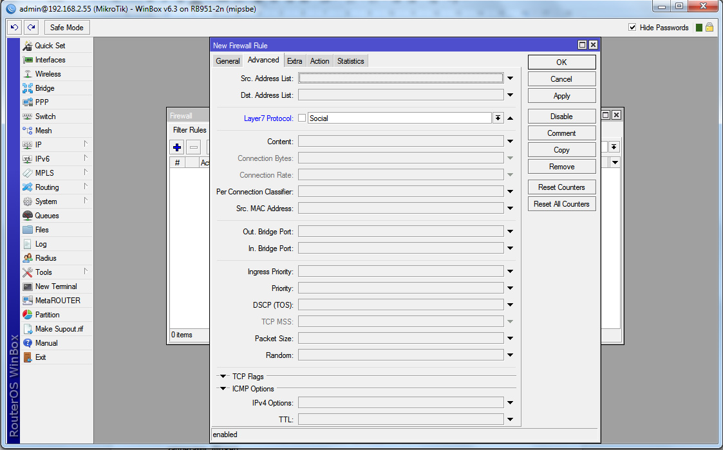Click Disable button
Image resolution: width=723 pixels, height=450 pixels.
(561, 116)
